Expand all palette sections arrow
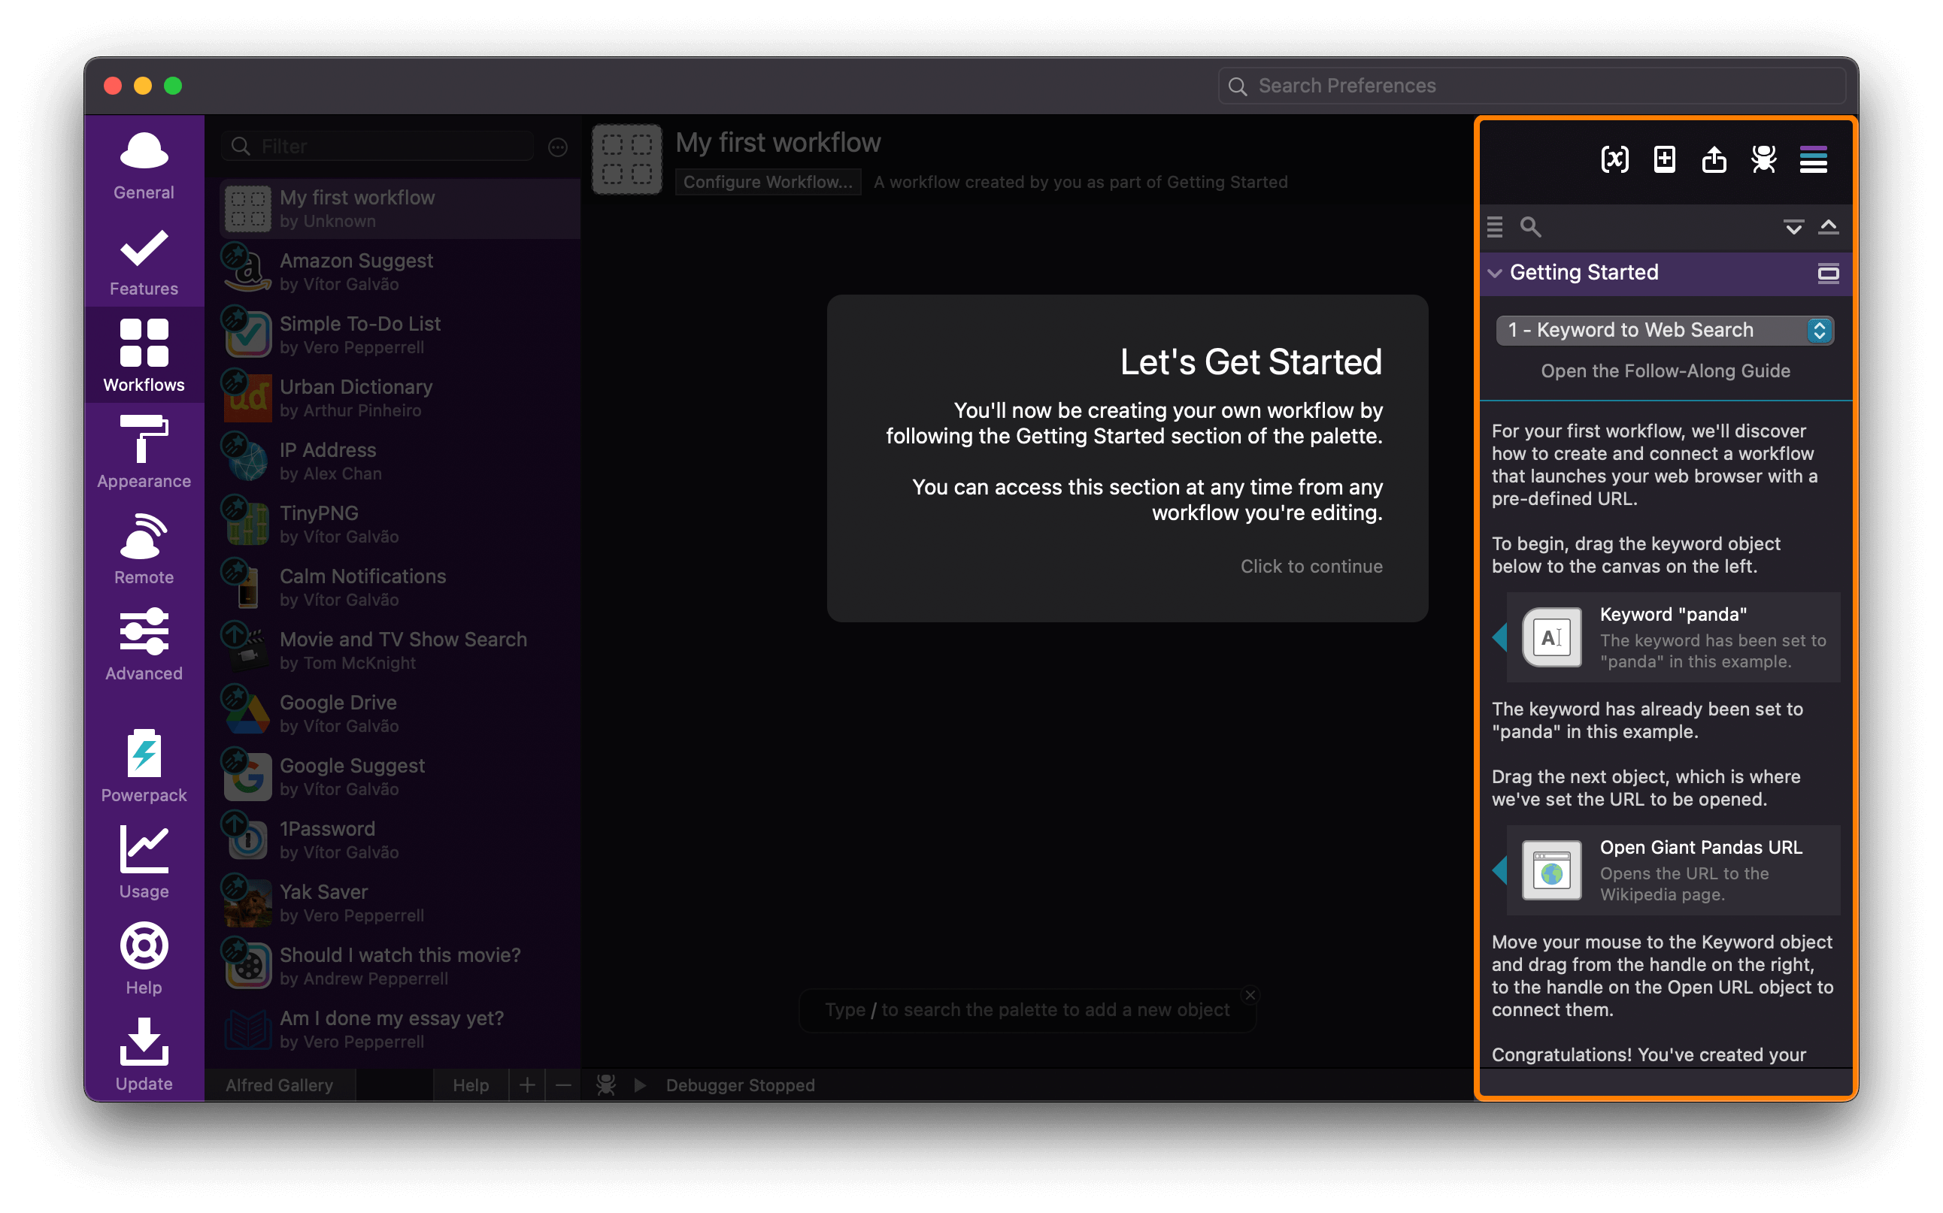 1793,227
